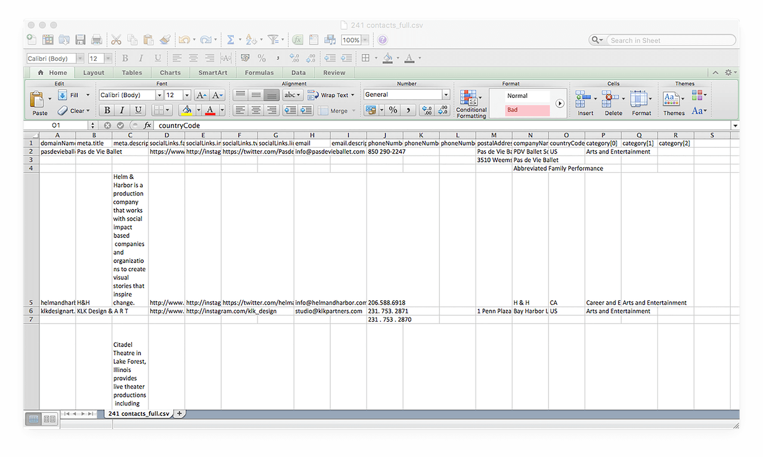Expand the Clear options dropdown
Image resolution: width=763 pixels, height=457 pixels.
click(88, 111)
